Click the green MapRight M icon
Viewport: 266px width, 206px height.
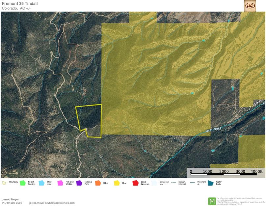pos(212,201)
